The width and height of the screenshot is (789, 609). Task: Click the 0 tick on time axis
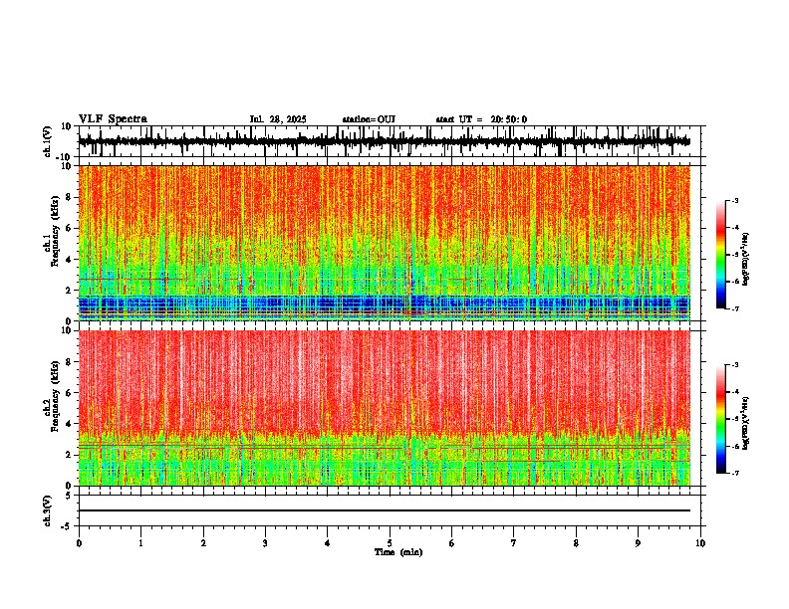pos(79,543)
